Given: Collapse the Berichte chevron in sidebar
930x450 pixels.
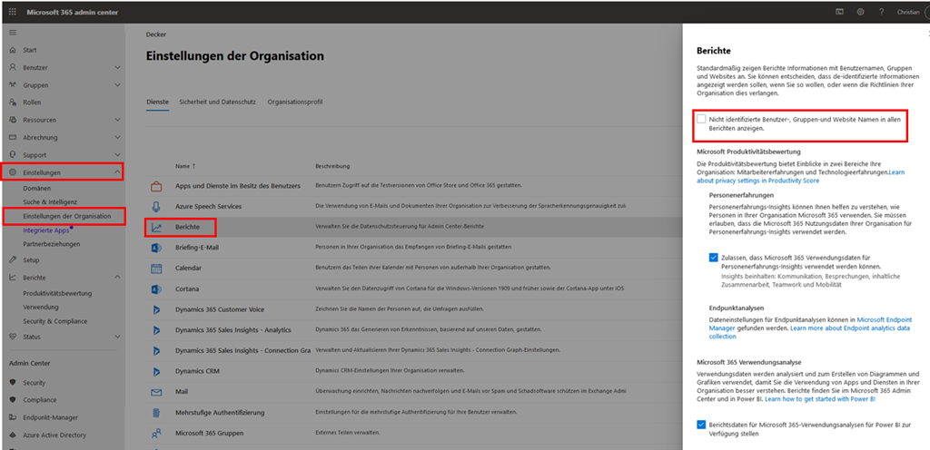Looking at the screenshot, I should 117,277.
